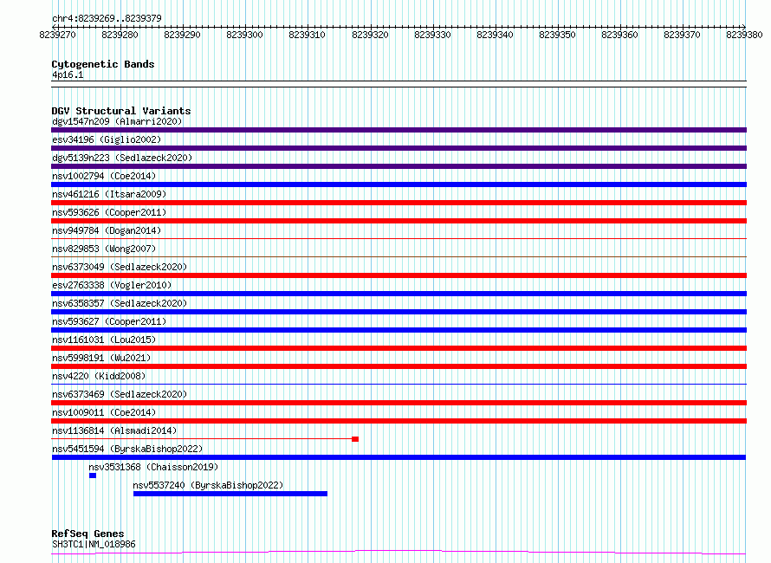771x563 pixels.
Task: Select nsv829853 (Wong2007) variant label
Action: 104,249
